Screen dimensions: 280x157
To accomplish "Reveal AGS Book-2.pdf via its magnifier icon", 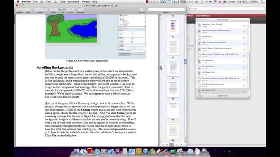I will 244,92.
